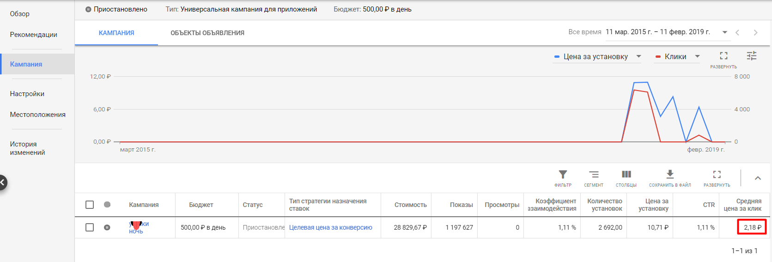Click average CPC value 2,18 ₽
Viewport: 772px width, 262px height.
[753, 227]
